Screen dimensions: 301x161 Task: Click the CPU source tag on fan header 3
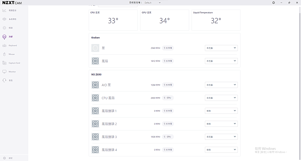point(168,137)
